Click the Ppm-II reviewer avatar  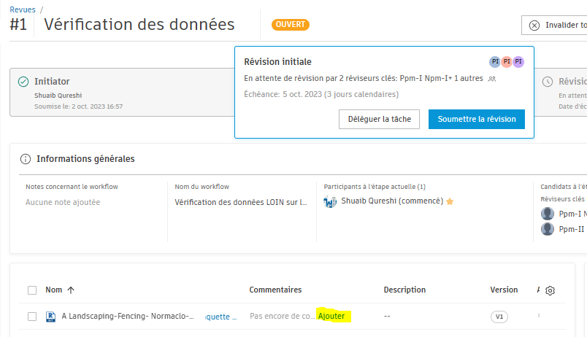[x=548, y=229]
